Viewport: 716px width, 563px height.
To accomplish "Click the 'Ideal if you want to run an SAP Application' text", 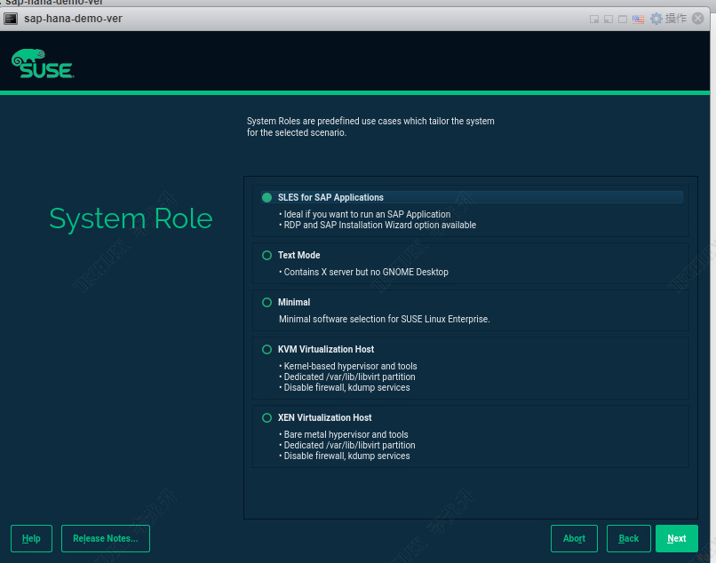I will pos(367,214).
